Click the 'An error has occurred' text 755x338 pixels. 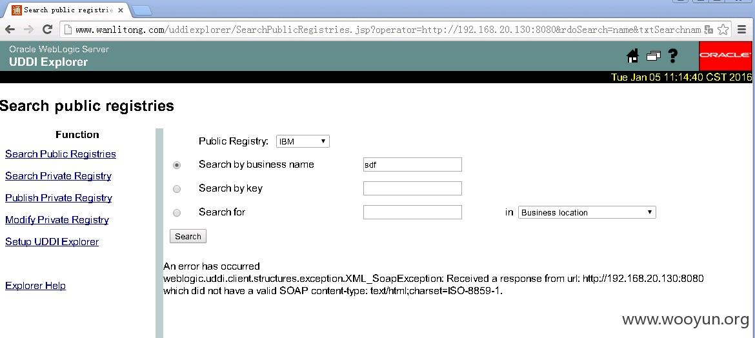212,266
